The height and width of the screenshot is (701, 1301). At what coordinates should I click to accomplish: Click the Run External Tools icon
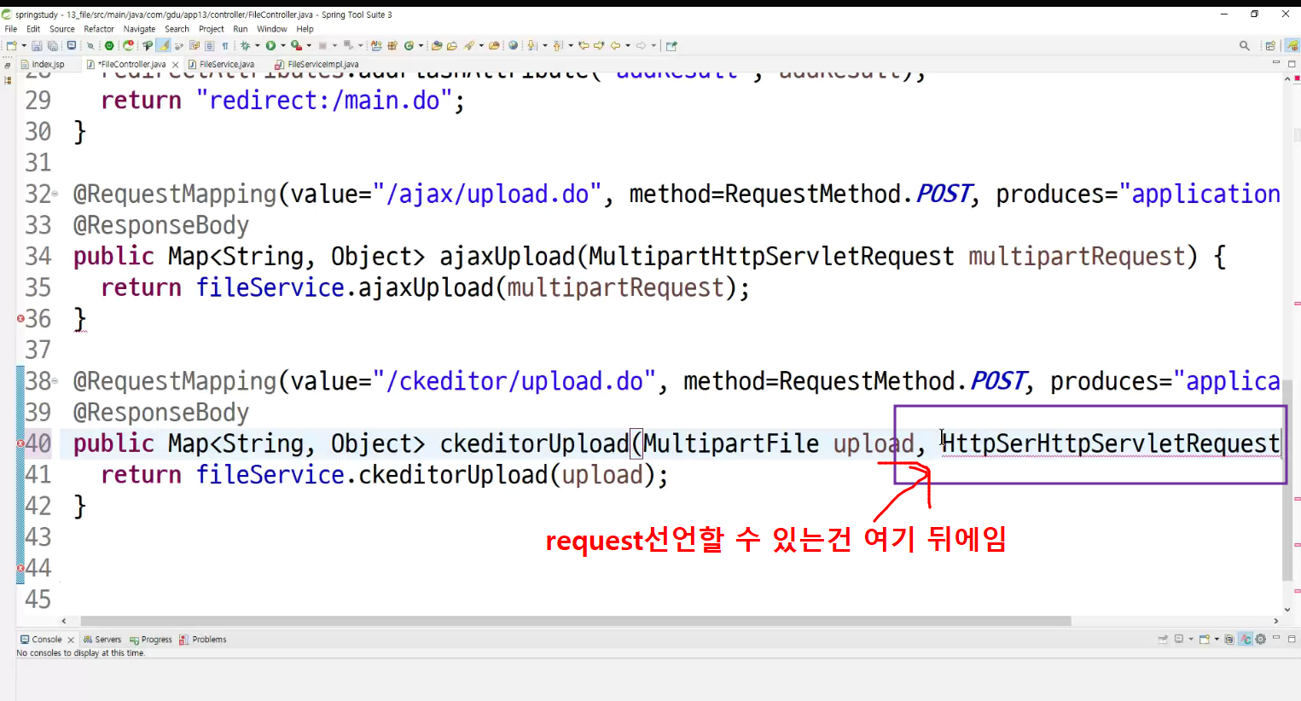tap(296, 46)
